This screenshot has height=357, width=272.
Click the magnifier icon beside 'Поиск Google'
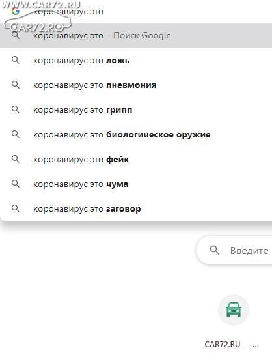[16, 35]
